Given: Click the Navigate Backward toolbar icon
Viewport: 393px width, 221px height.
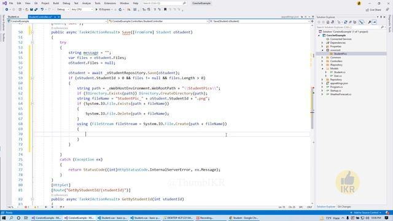Looking at the screenshot, I should 7,10.
